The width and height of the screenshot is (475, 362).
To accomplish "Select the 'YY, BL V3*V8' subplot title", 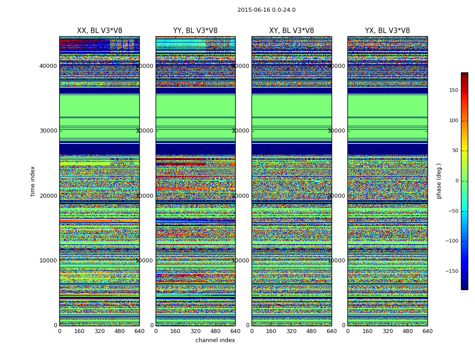I will (x=195, y=31).
